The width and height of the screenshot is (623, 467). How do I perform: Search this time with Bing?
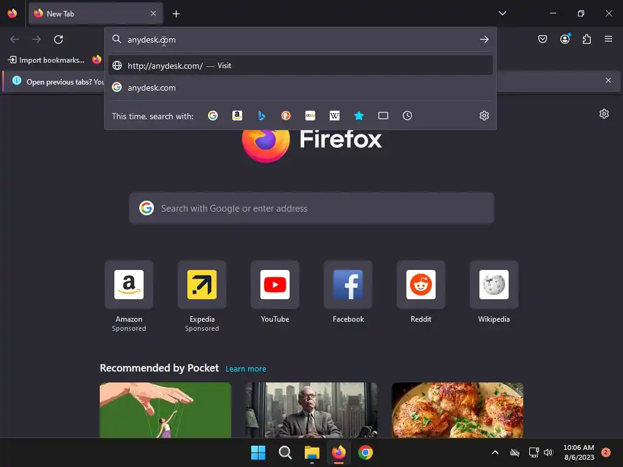(262, 116)
